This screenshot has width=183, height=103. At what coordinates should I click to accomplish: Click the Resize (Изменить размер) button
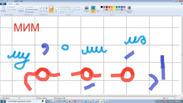click(x=31, y=9)
